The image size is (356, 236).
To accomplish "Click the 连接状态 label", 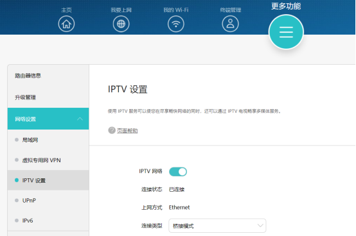I will click(152, 189).
